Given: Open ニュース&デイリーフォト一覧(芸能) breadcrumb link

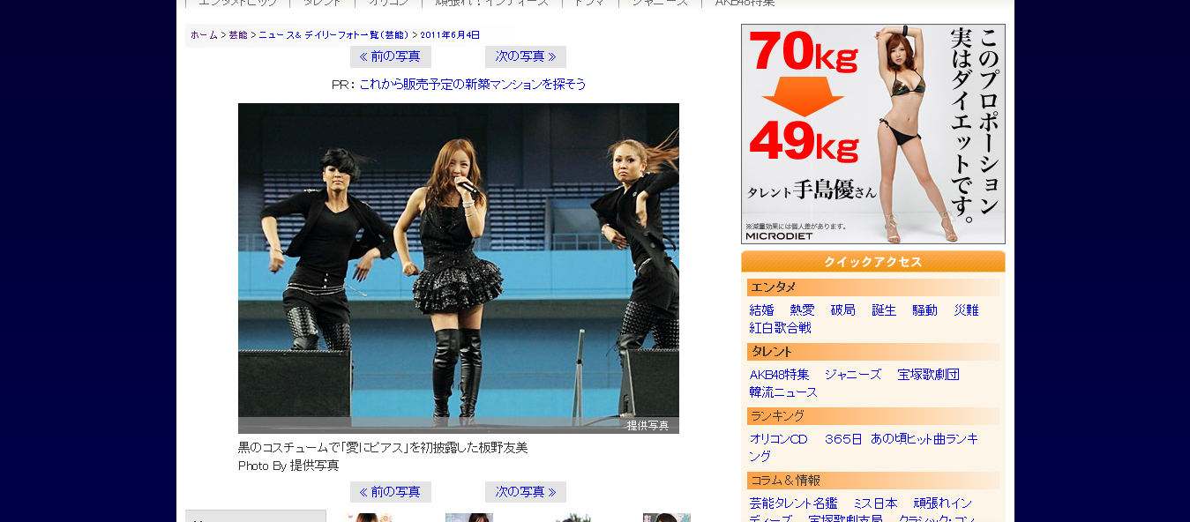Looking at the screenshot, I should (334, 35).
